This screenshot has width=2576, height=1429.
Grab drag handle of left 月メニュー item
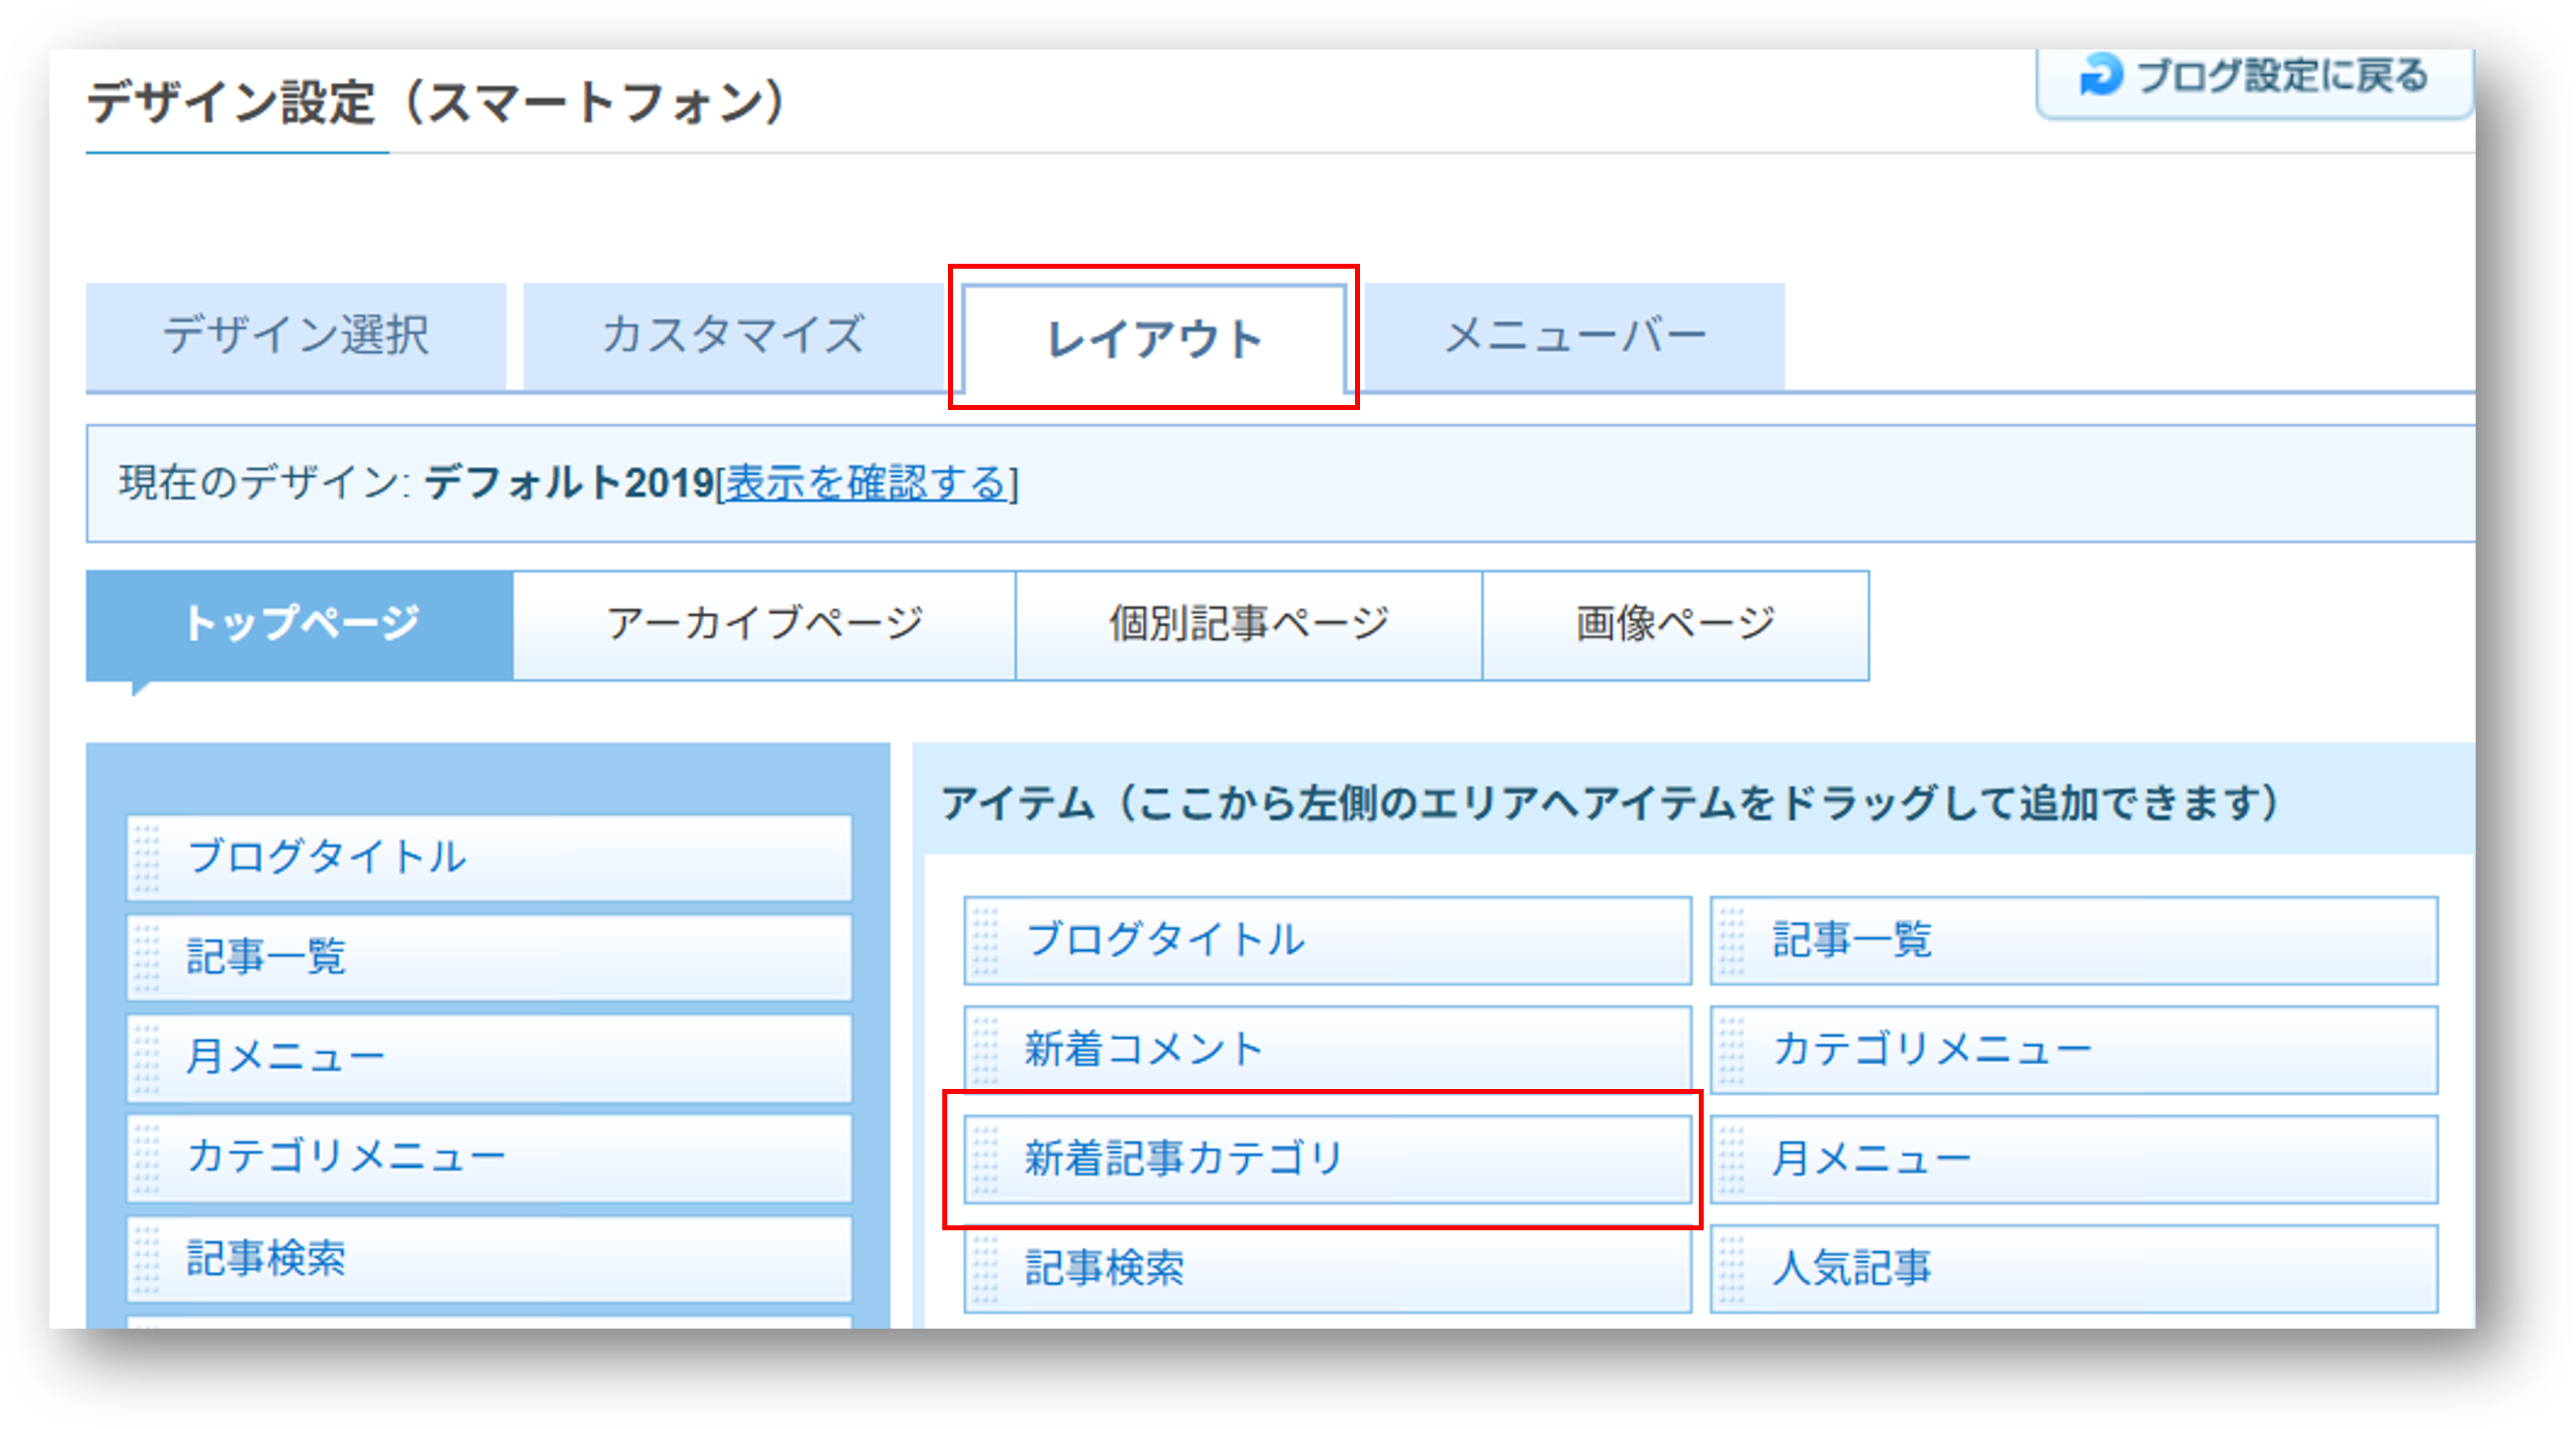pyautogui.click(x=147, y=1057)
